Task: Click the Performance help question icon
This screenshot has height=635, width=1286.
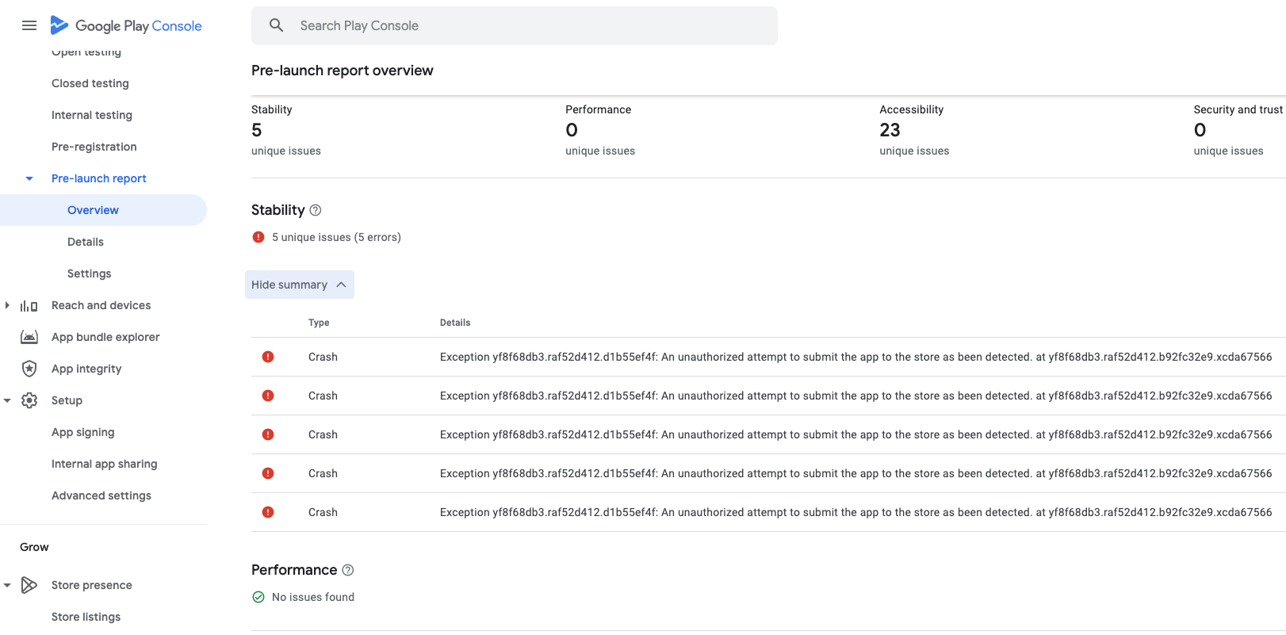Action: 348,570
